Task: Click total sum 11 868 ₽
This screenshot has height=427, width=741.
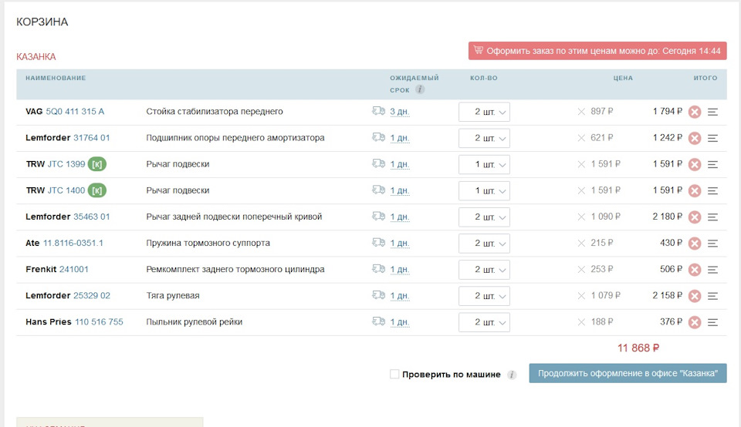Action: [638, 348]
